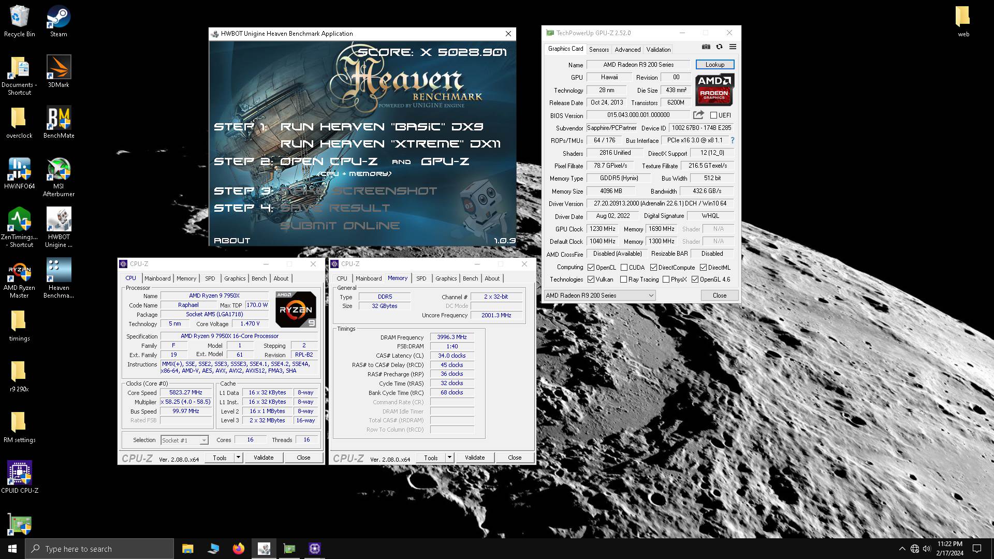Click RUN HEAVEN "BASIC" DX9 step
This screenshot has height=559, width=994.
click(382, 127)
